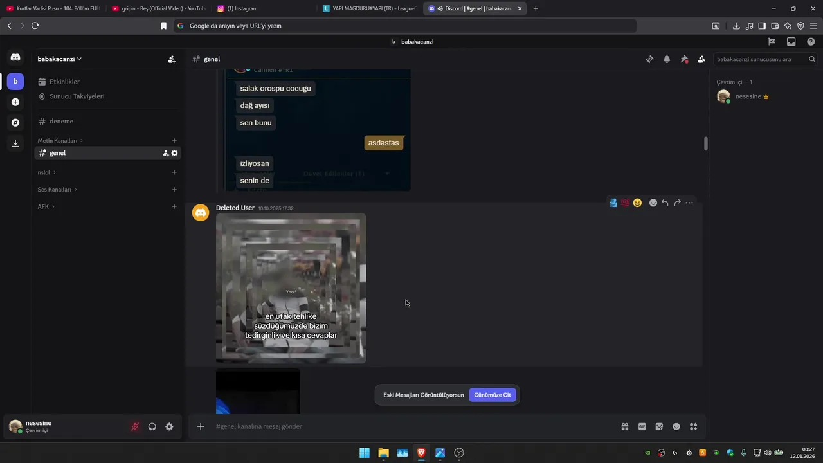Create channel in Metin Kanalları category
This screenshot has height=463, width=823.
point(174,141)
